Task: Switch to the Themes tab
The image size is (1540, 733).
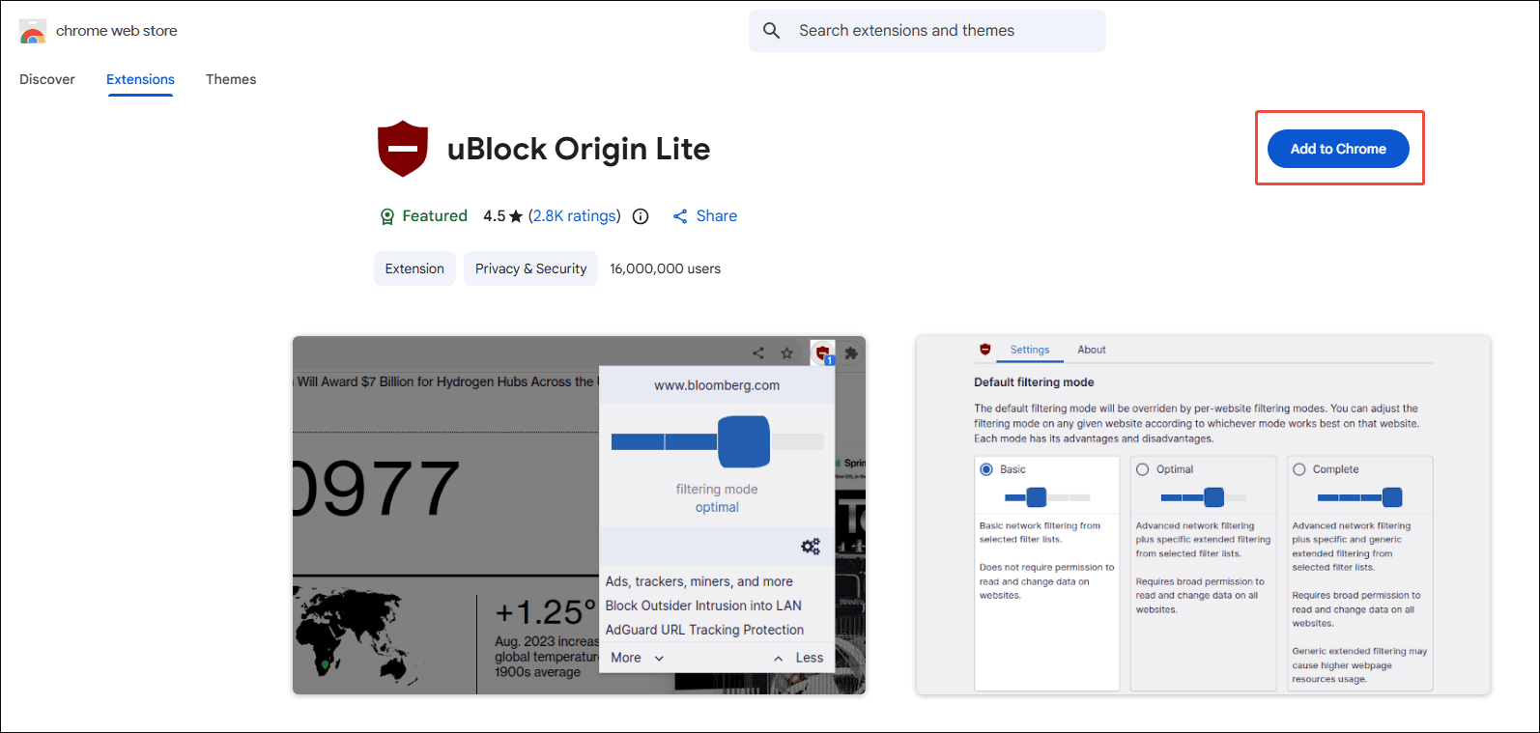Action: click(231, 79)
